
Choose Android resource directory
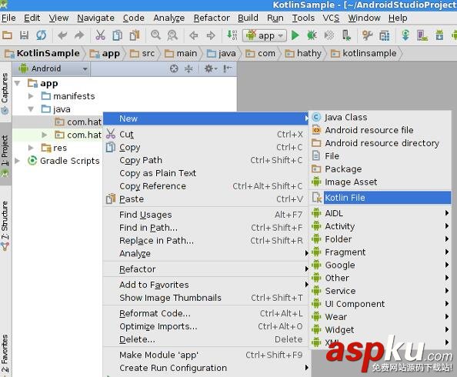(381, 143)
